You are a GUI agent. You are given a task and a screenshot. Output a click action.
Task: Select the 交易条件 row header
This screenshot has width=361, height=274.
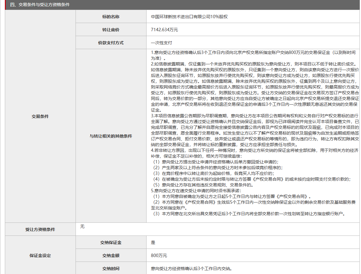tap(40, 116)
